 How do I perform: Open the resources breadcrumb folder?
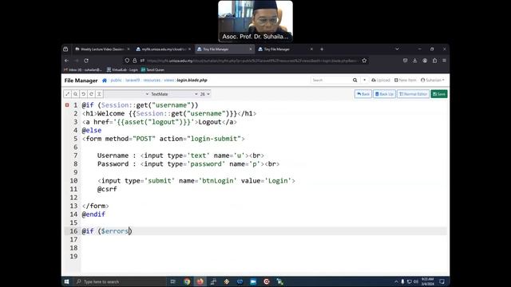point(152,80)
